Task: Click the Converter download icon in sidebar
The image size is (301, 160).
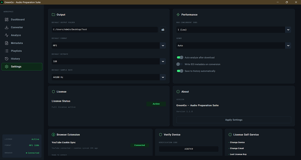Action: (6, 27)
